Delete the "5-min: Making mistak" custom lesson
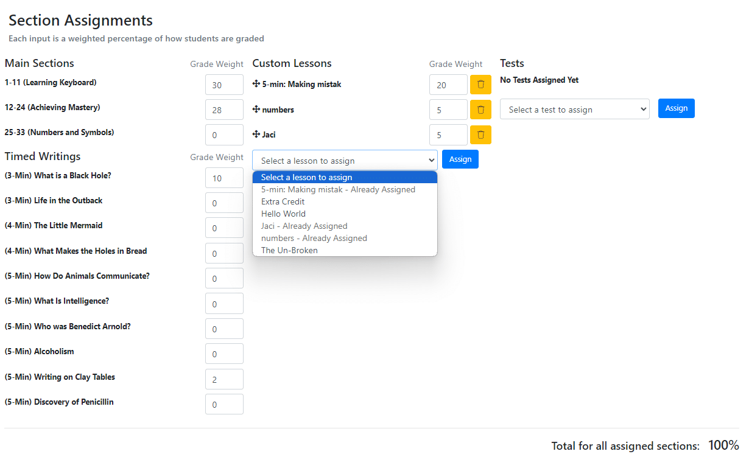 (x=480, y=84)
